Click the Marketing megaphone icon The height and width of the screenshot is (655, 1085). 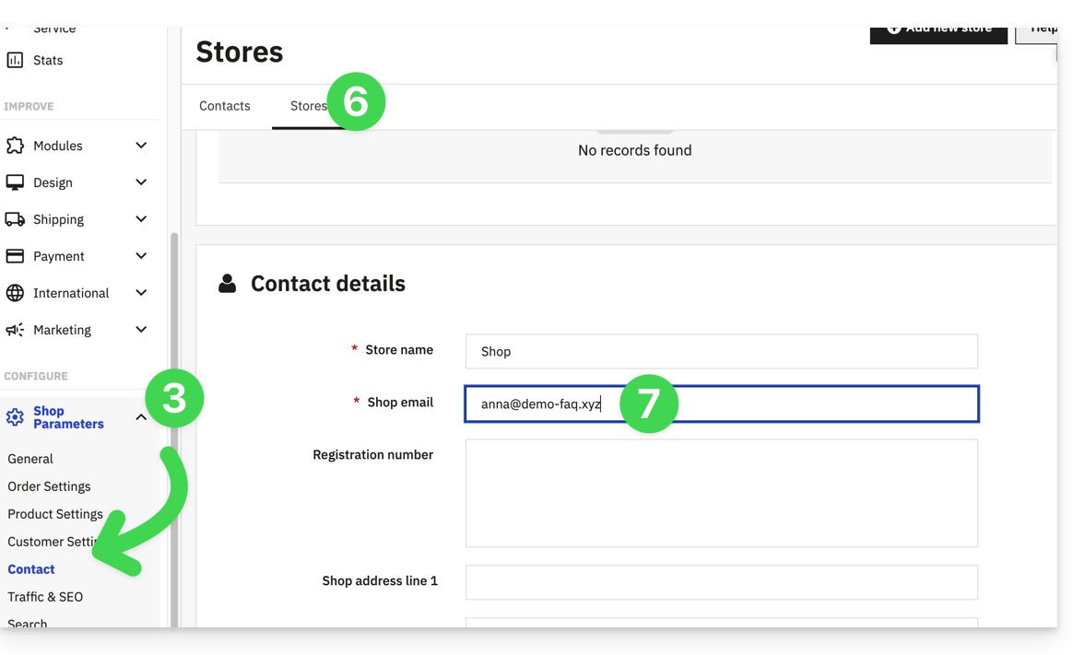coord(15,330)
